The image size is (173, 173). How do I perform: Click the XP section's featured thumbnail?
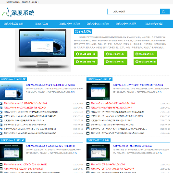pos(98,152)
